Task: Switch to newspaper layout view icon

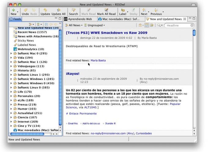Action: click(147, 25)
